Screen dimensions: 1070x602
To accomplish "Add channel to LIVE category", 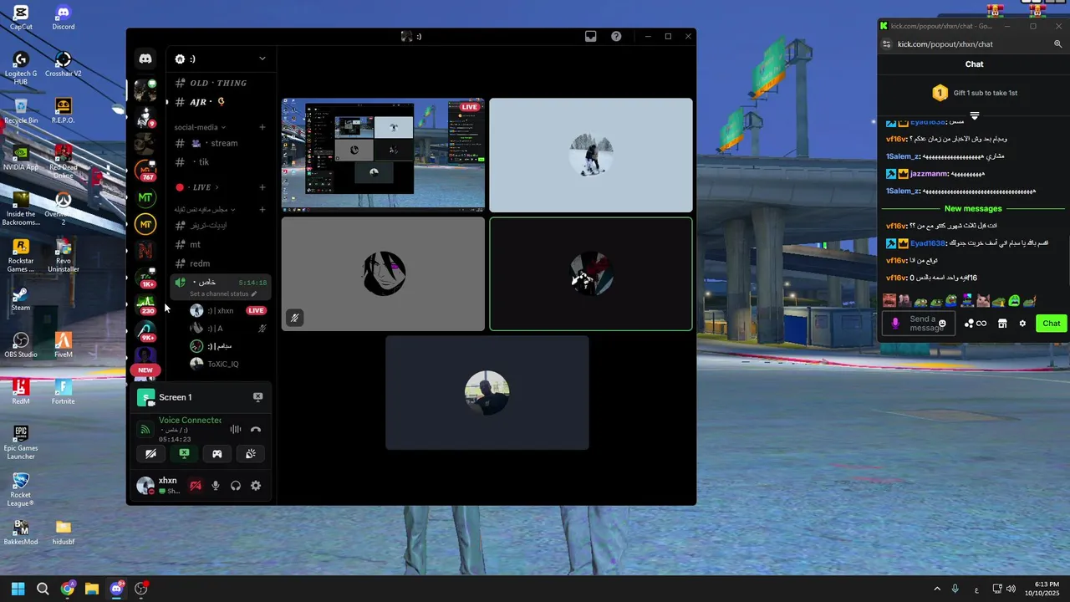I will tap(262, 187).
